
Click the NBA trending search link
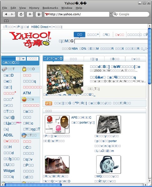click(75, 49)
